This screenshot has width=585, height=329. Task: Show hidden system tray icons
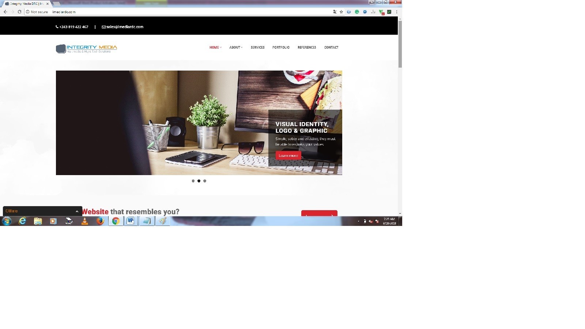point(358,221)
